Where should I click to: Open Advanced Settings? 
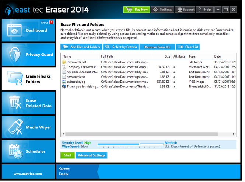pos(91,155)
